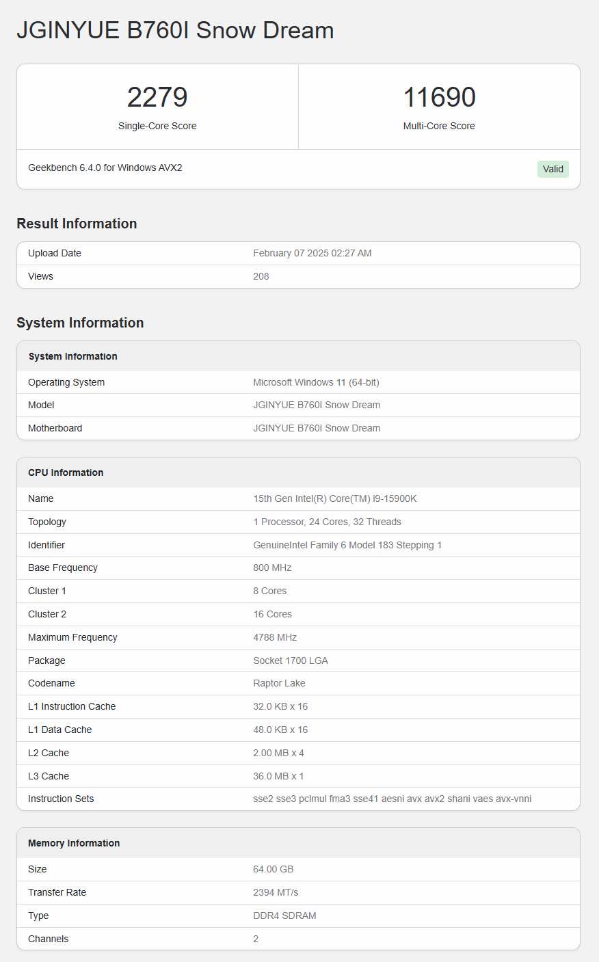This screenshot has width=599, height=962.
Task: Select the DDR4 SDRAM memory type
Action: [x=285, y=916]
